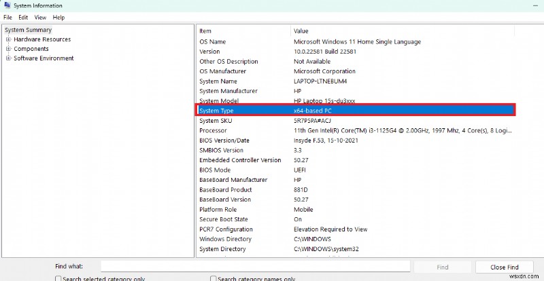Select the System SKU row

(355, 121)
